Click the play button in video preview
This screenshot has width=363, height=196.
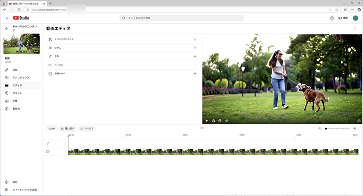206,121
